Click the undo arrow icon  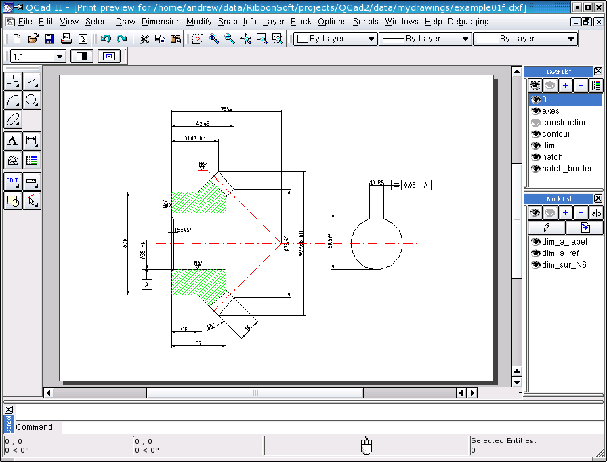point(106,39)
